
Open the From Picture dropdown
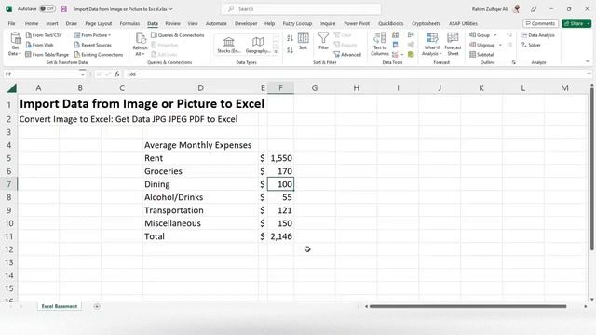tap(92, 35)
